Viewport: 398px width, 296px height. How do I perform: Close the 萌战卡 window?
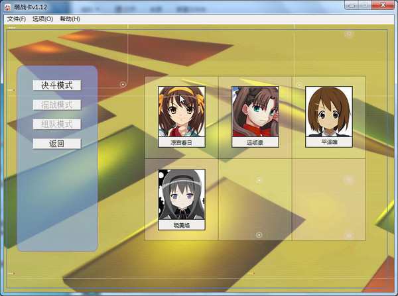click(x=383, y=5)
